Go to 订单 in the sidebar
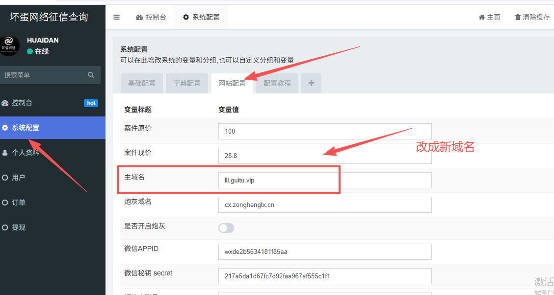 [x=19, y=203]
